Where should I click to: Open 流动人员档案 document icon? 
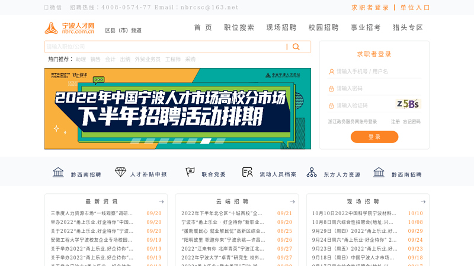pyautogui.click(x=247, y=172)
